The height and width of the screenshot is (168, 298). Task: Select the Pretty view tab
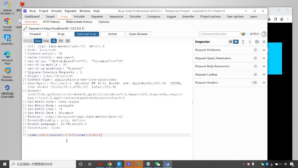click(28, 41)
